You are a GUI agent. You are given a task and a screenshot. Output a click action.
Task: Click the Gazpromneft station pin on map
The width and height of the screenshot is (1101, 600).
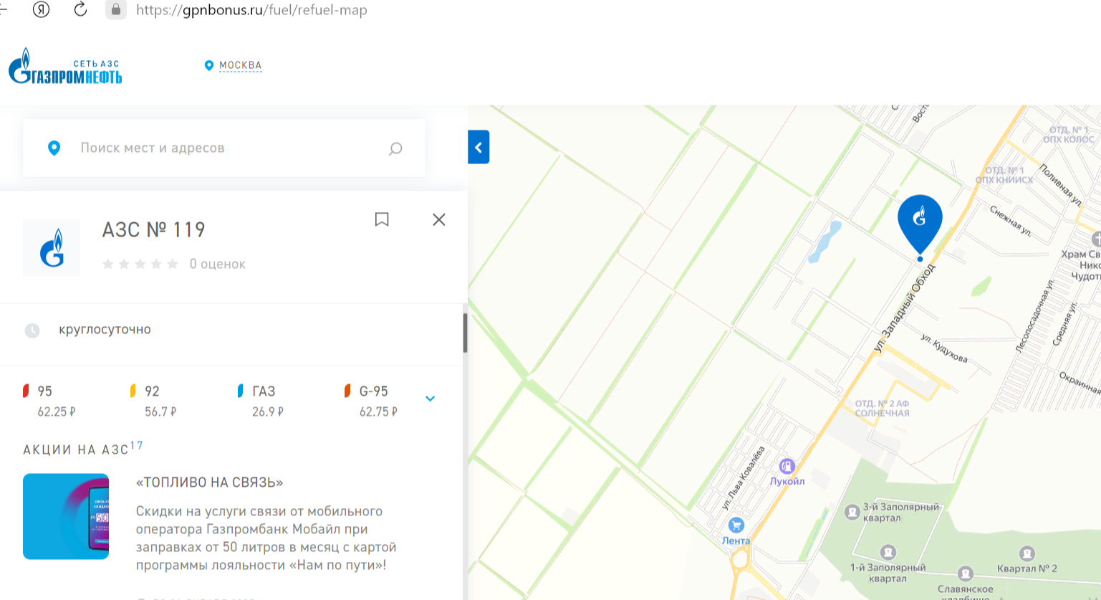pos(920,224)
